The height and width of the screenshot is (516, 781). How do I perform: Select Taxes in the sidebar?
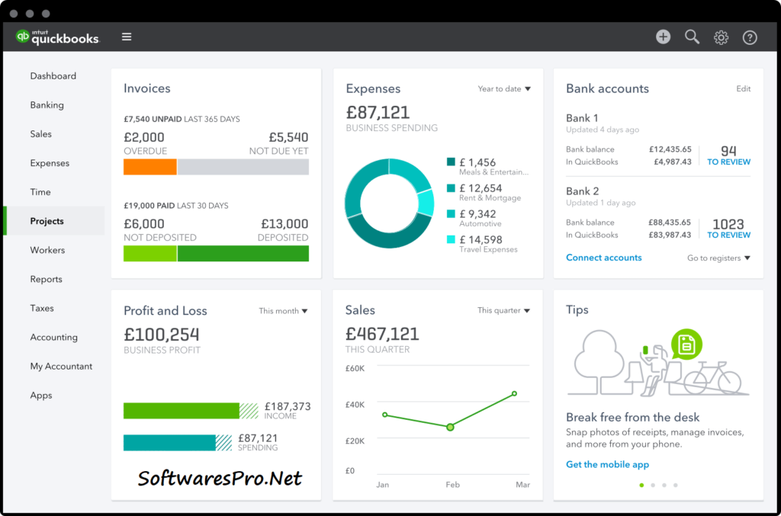pos(43,308)
